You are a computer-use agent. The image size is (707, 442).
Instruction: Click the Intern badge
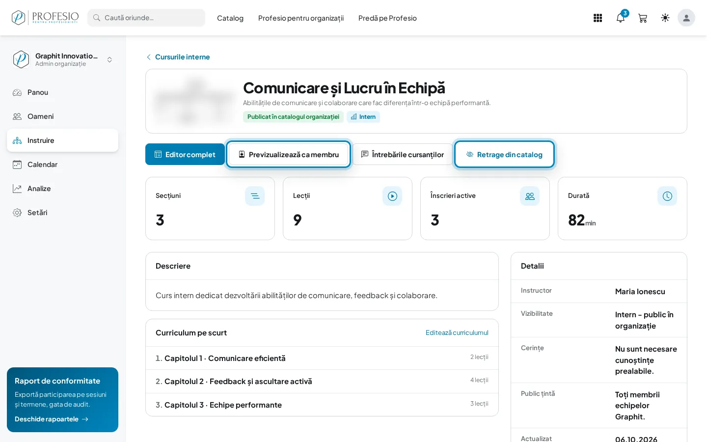coord(363,117)
